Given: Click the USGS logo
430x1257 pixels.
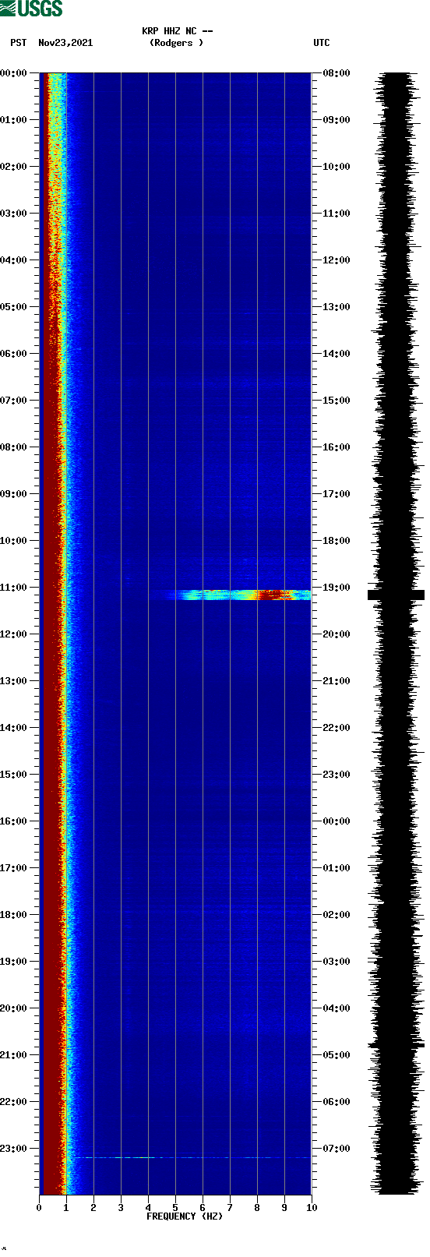Looking at the screenshot, I should click(31, 9).
